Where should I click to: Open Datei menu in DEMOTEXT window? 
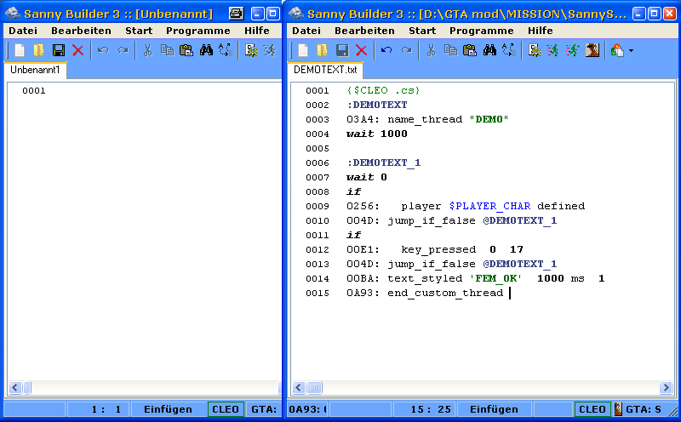[306, 31]
